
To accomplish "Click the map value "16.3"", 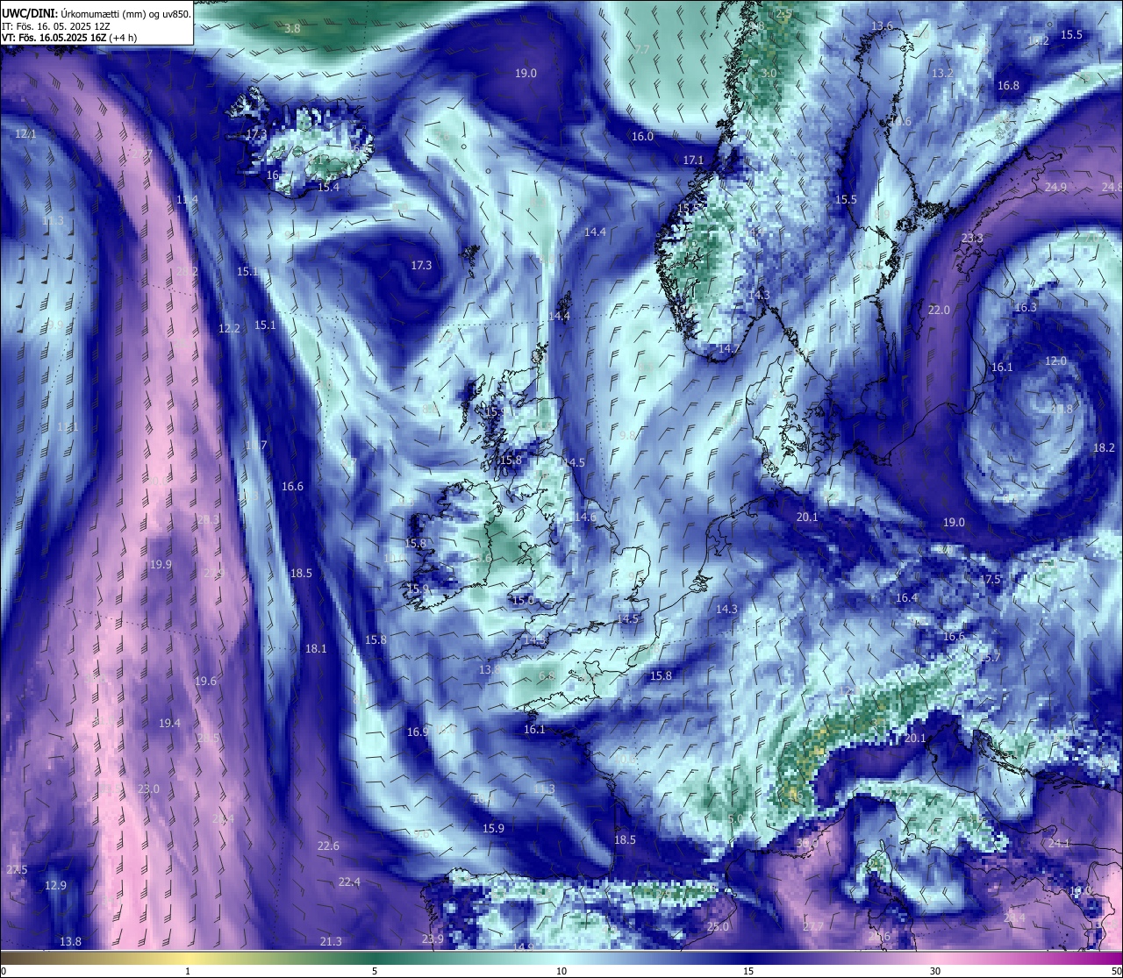I will [1026, 308].
